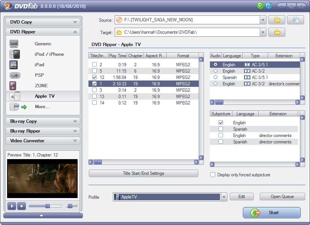Click the DVDFab mascot logo icon
This screenshot has width=310, height=225.
[8, 6]
